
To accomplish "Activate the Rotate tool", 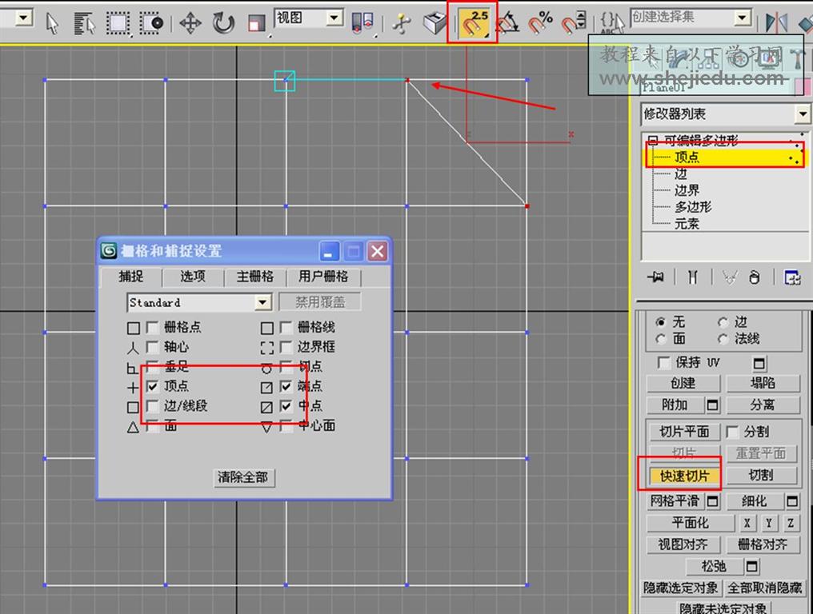I will click(223, 22).
